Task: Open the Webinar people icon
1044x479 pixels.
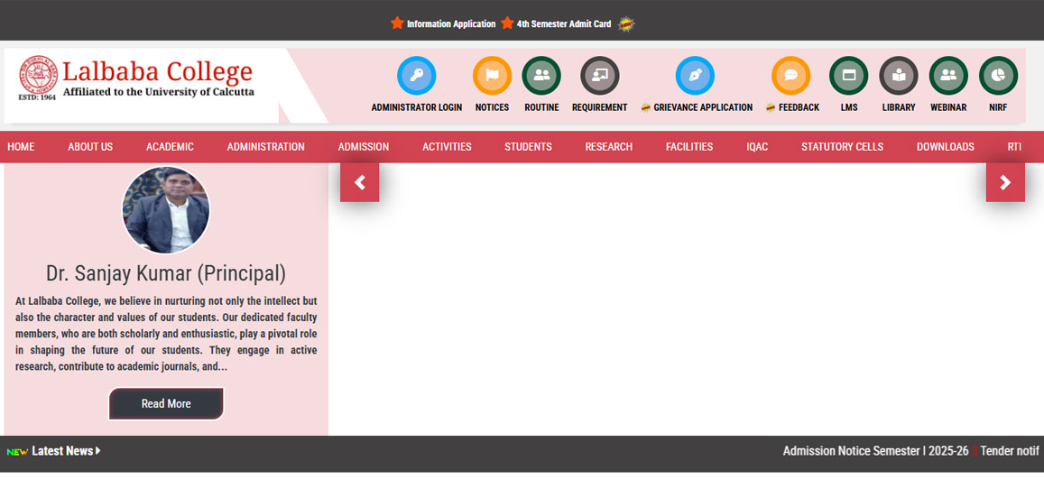Action: (948, 75)
